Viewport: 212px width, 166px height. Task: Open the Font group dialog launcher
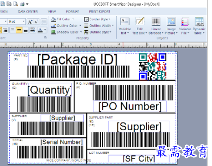(45, 38)
